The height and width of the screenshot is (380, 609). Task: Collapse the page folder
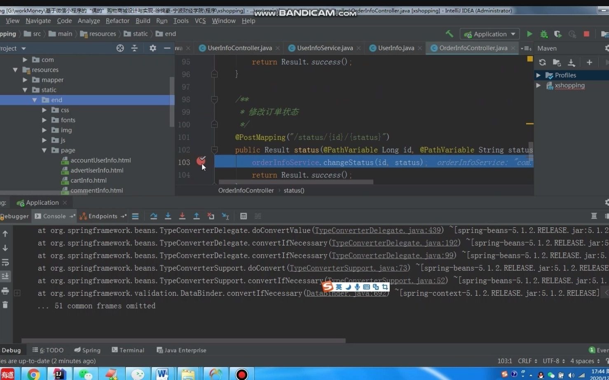(x=45, y=151)
